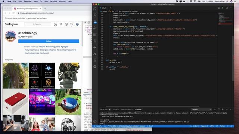Open the Search view in VS Code activity bar
239x134 pixels.
pyautogui.click(x=95, y=15)
